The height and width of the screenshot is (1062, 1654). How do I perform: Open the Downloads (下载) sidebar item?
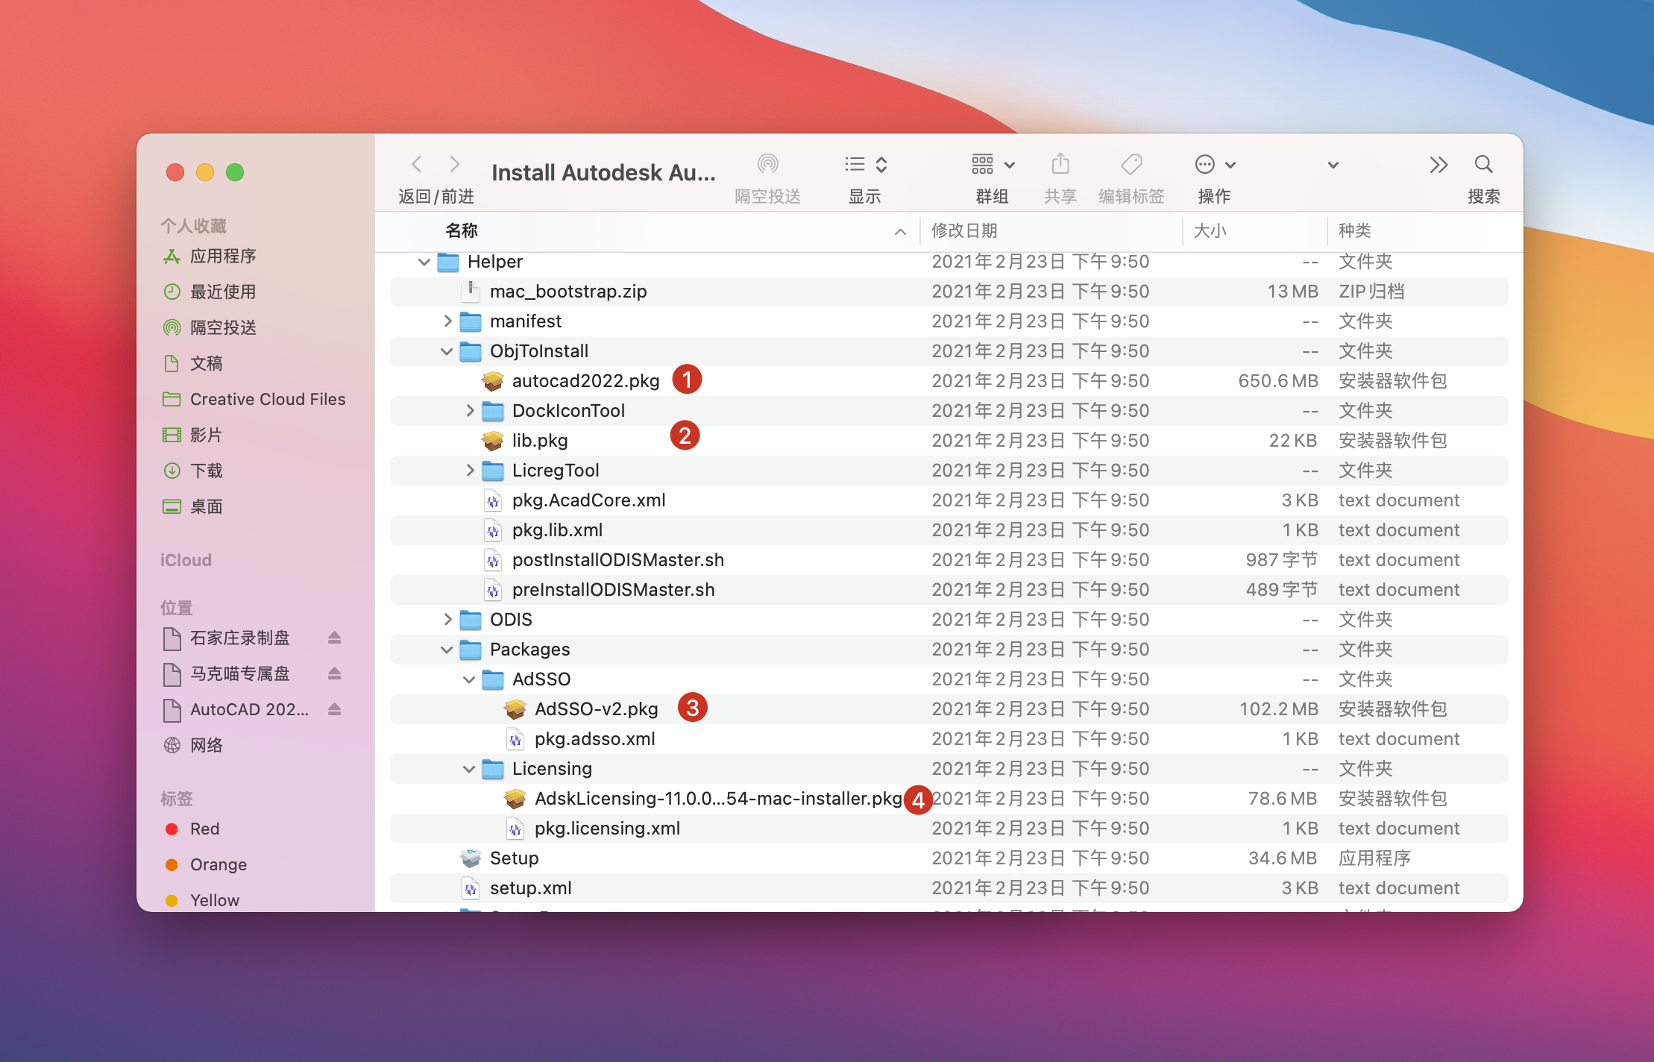(207, 471)
